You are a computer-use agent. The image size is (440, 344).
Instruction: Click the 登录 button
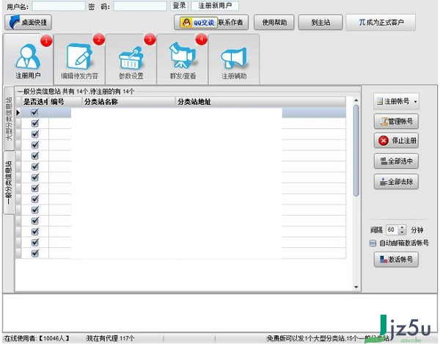179,6
